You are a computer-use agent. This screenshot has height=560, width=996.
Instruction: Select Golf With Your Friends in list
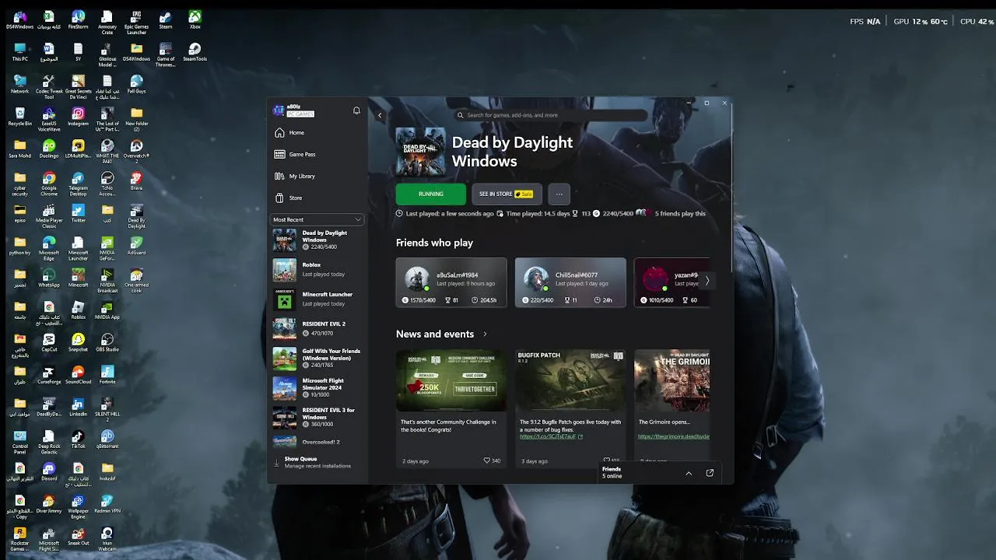(x=317, y=358)
